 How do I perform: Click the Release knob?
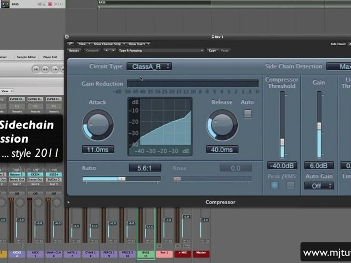222,125
